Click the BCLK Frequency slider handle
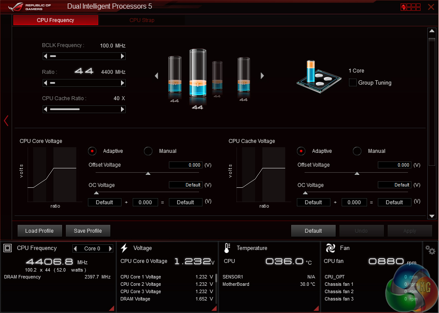Viewport: 439px width, 313px height. click(53, 56)
